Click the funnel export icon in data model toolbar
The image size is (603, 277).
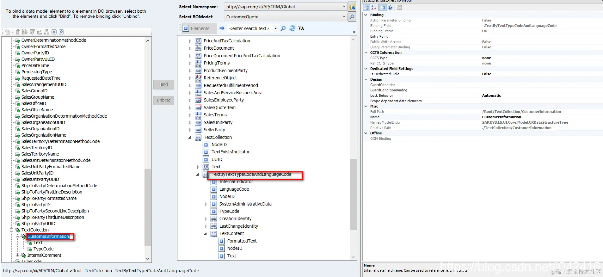32,32
